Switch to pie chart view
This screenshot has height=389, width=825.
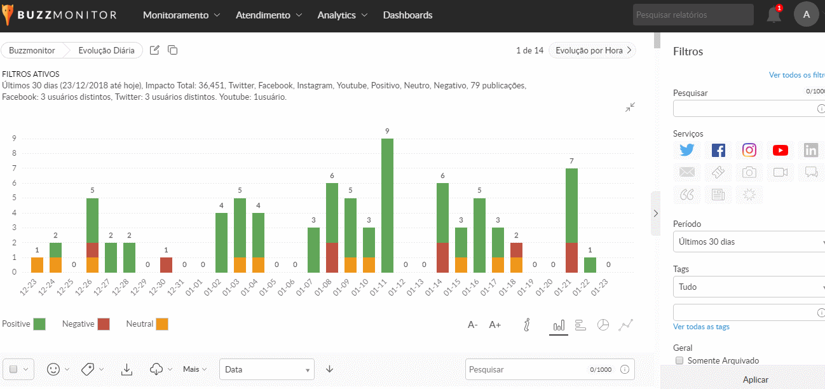click(603, 325)
